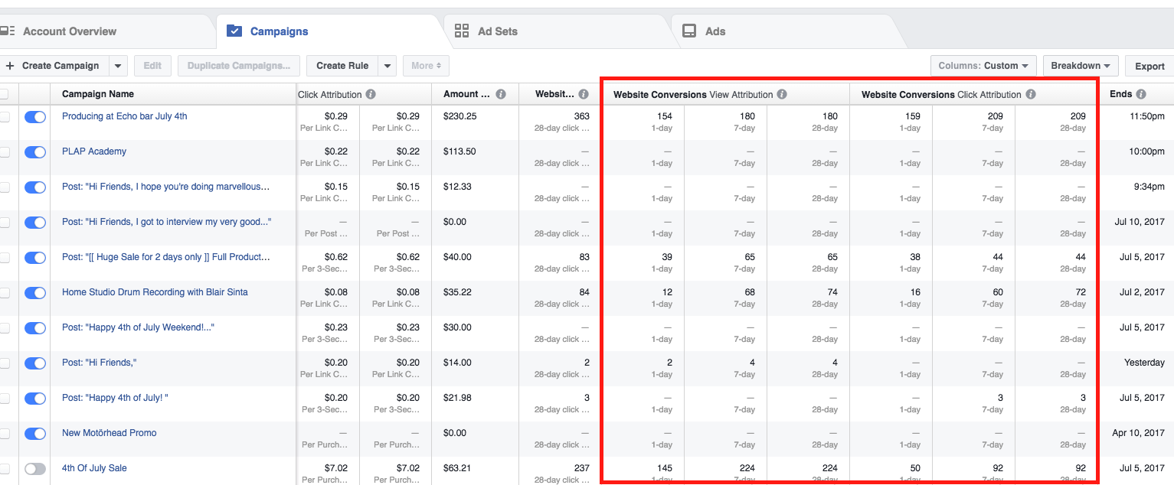The width and height of the screenshot is (1174, 485).
Task: Open the New Motörhead Promo campaign
Action: coord(109,433)
